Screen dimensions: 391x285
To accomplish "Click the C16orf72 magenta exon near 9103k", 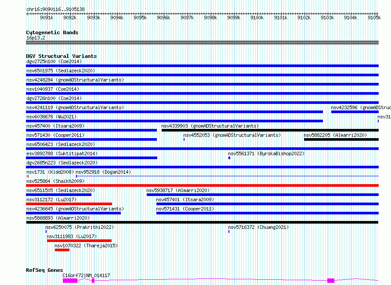I will [x=331, y=281].
